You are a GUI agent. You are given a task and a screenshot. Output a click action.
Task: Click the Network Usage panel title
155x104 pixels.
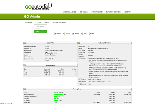(50, 65)
